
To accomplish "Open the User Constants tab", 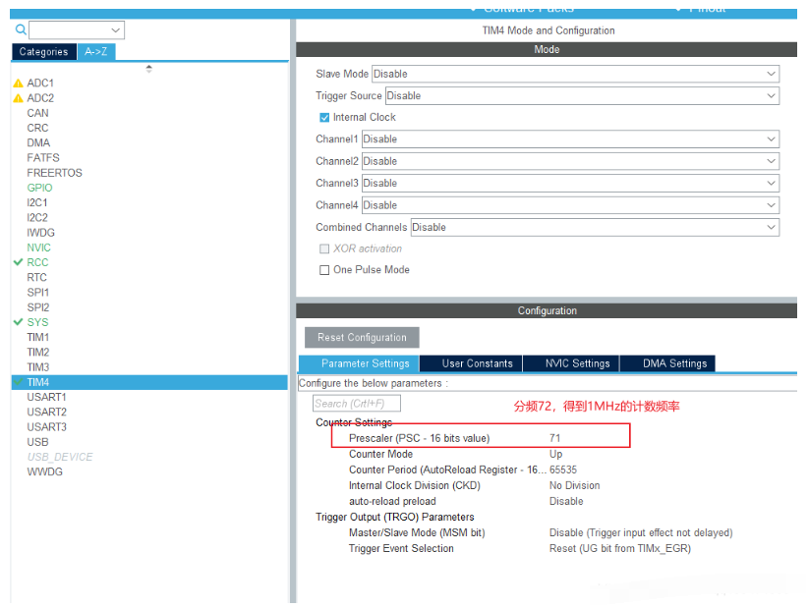I will pos(472,363).
